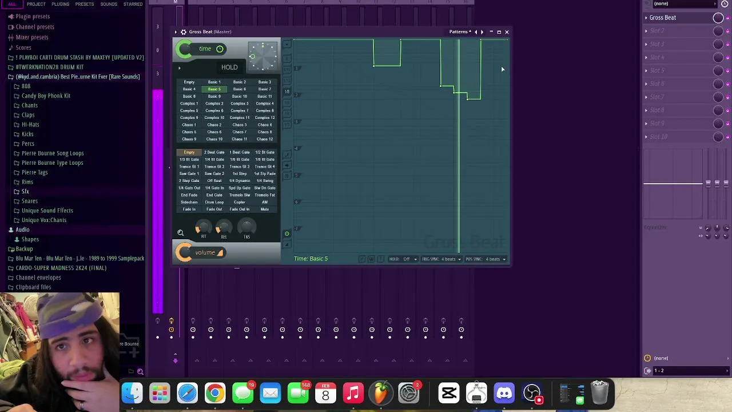The width and height of the screenshot is (732, 412).
Task: Select Basic 1 time preset
Action: [x=214, y=82]
